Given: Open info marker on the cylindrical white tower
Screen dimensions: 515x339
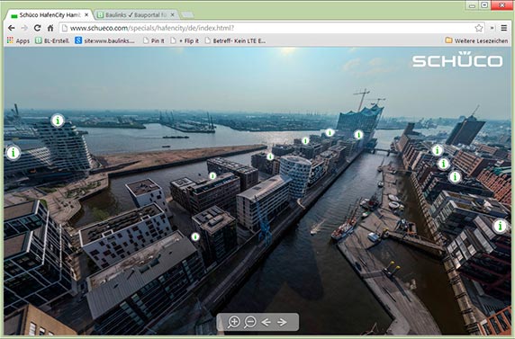Looking at the screenshot, I should (x=270, y=156).
